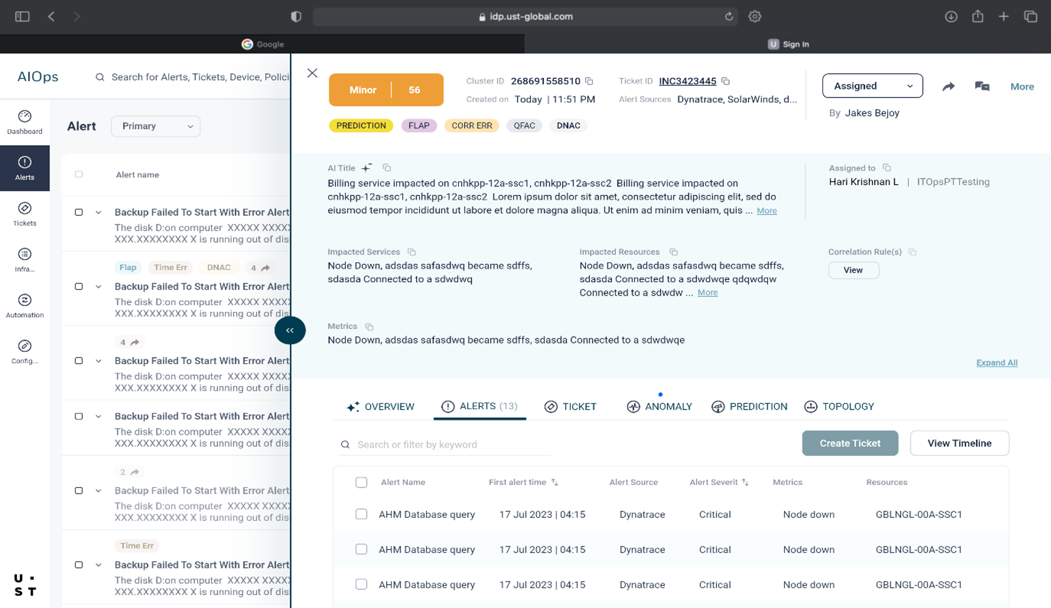Click the Create Ticket button
This screenshot has width=1051, height=608.
click(x=850, y=443)
